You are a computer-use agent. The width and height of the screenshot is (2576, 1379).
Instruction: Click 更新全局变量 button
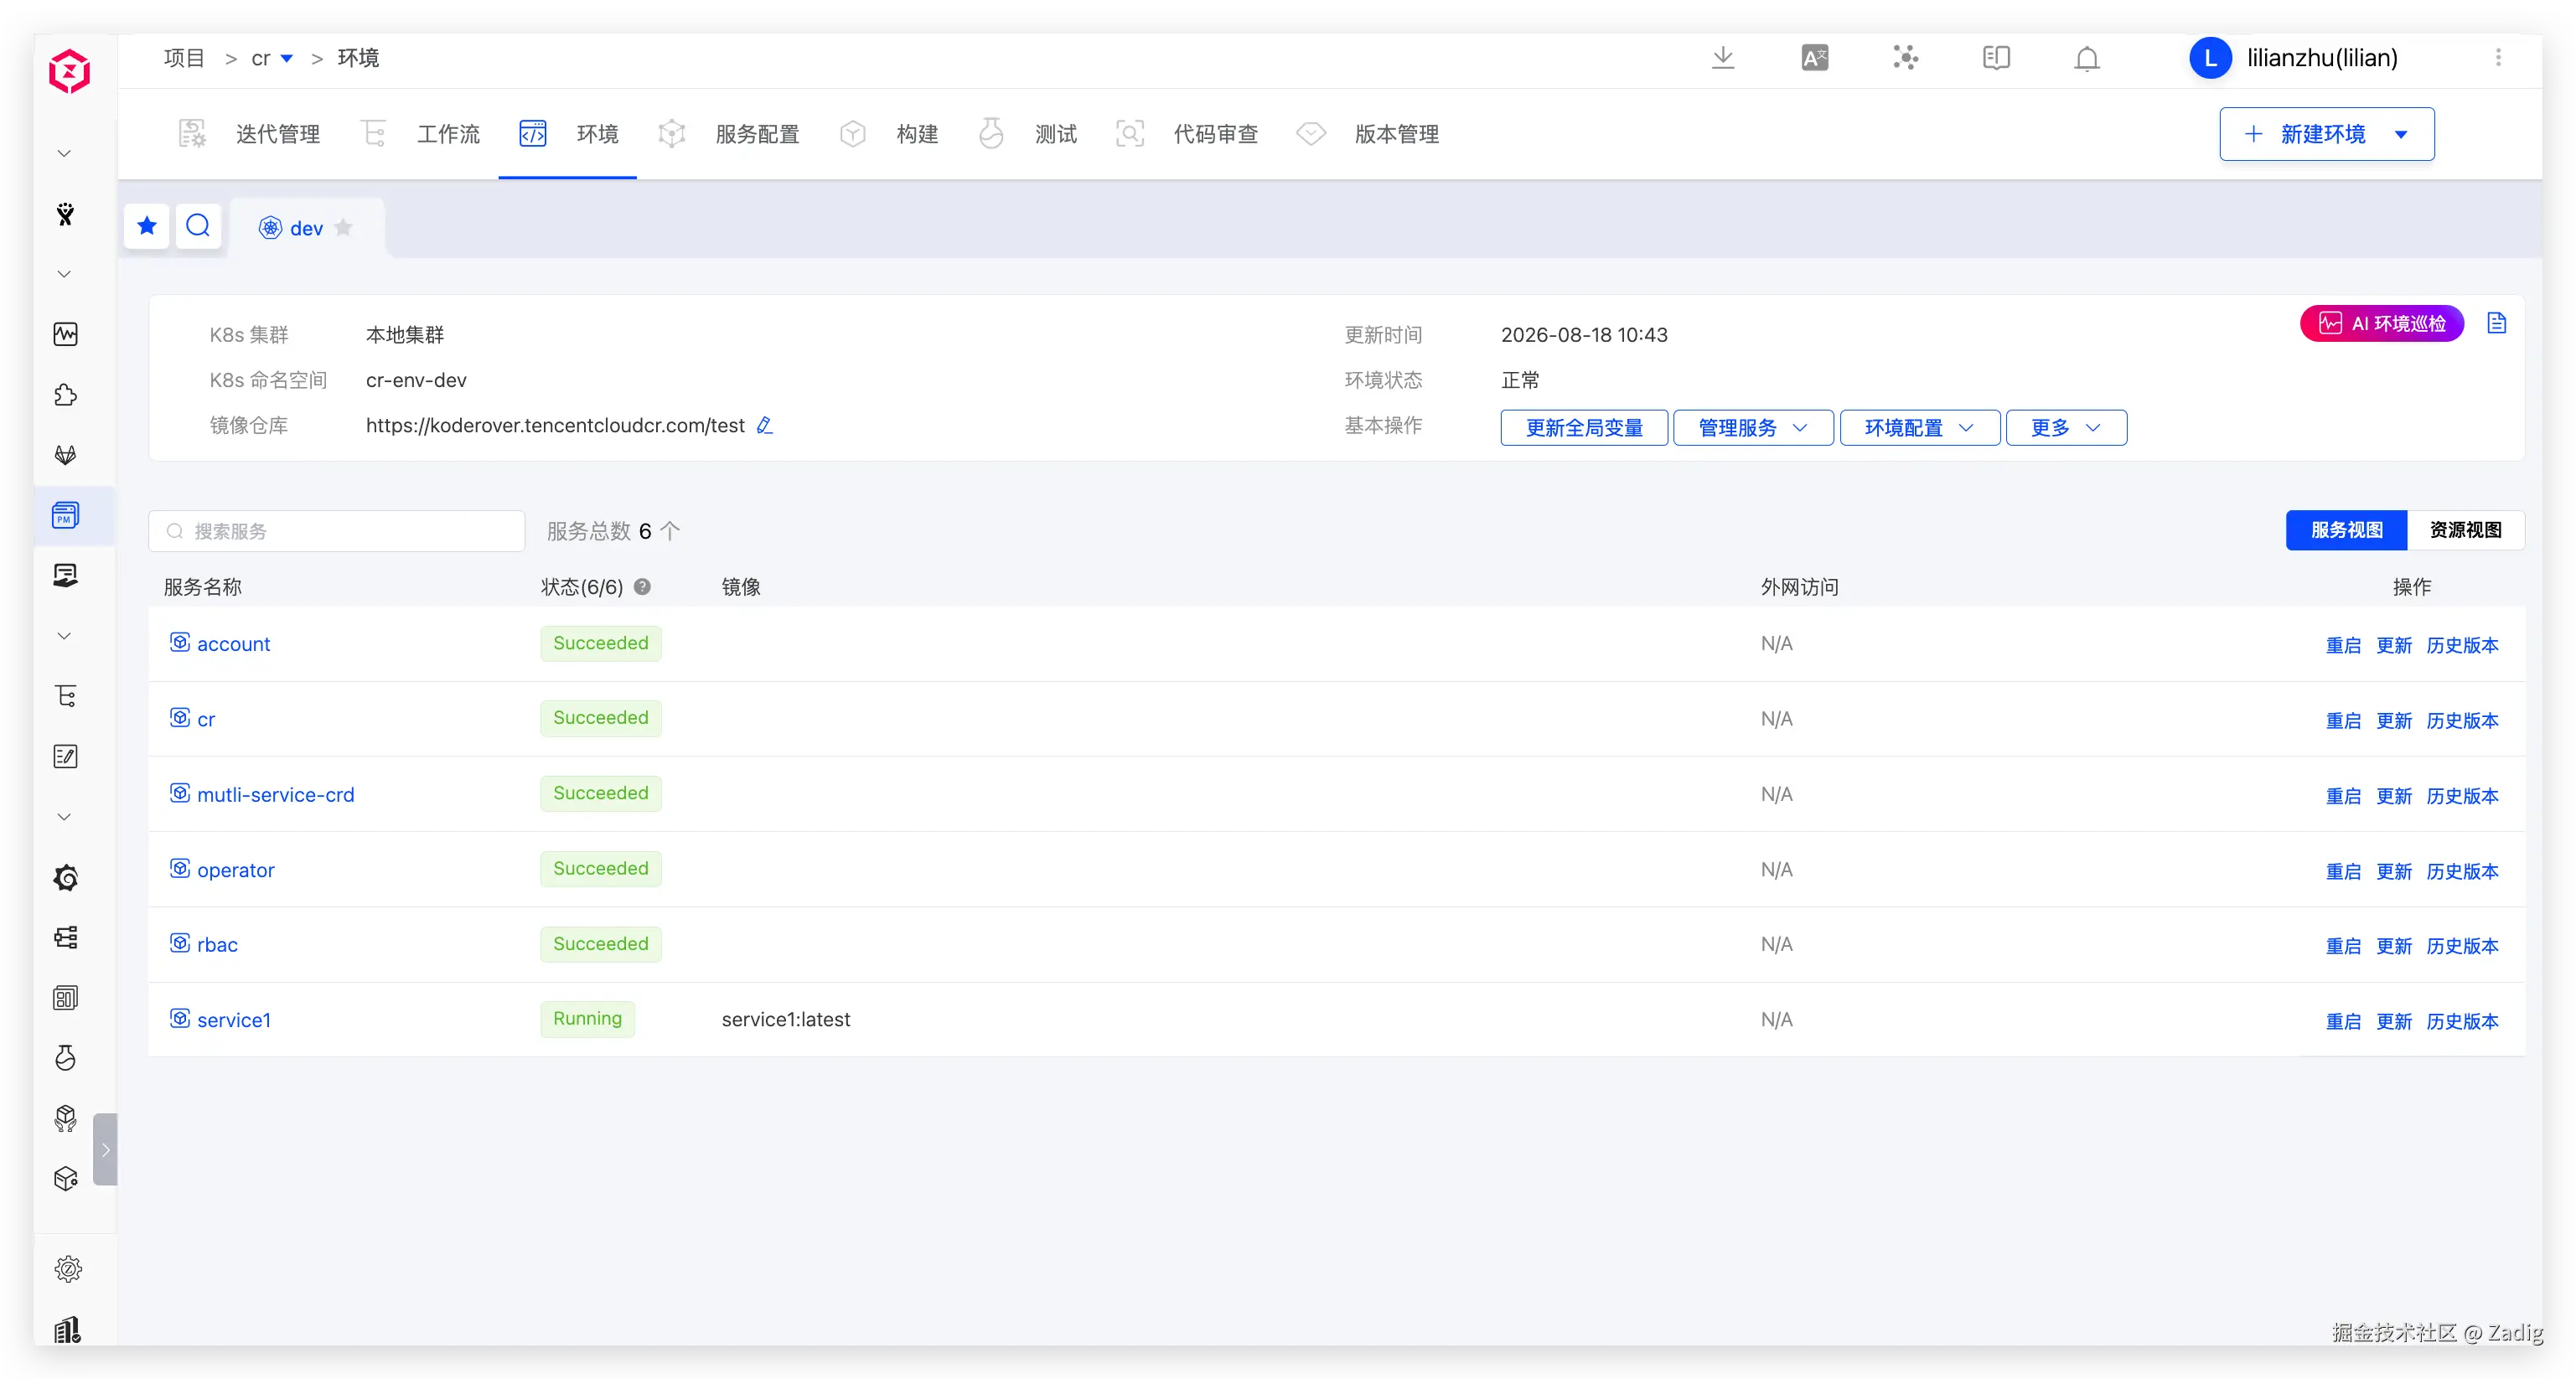click(x=1584, y=428)
